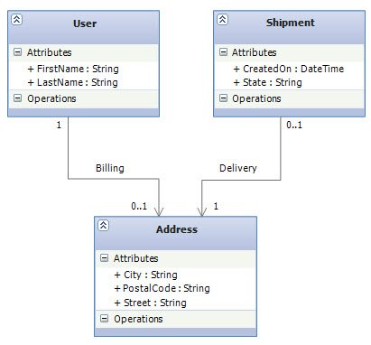
Task: Click the Billing association label
Action: pyautogui.click(x=110, y=168)
